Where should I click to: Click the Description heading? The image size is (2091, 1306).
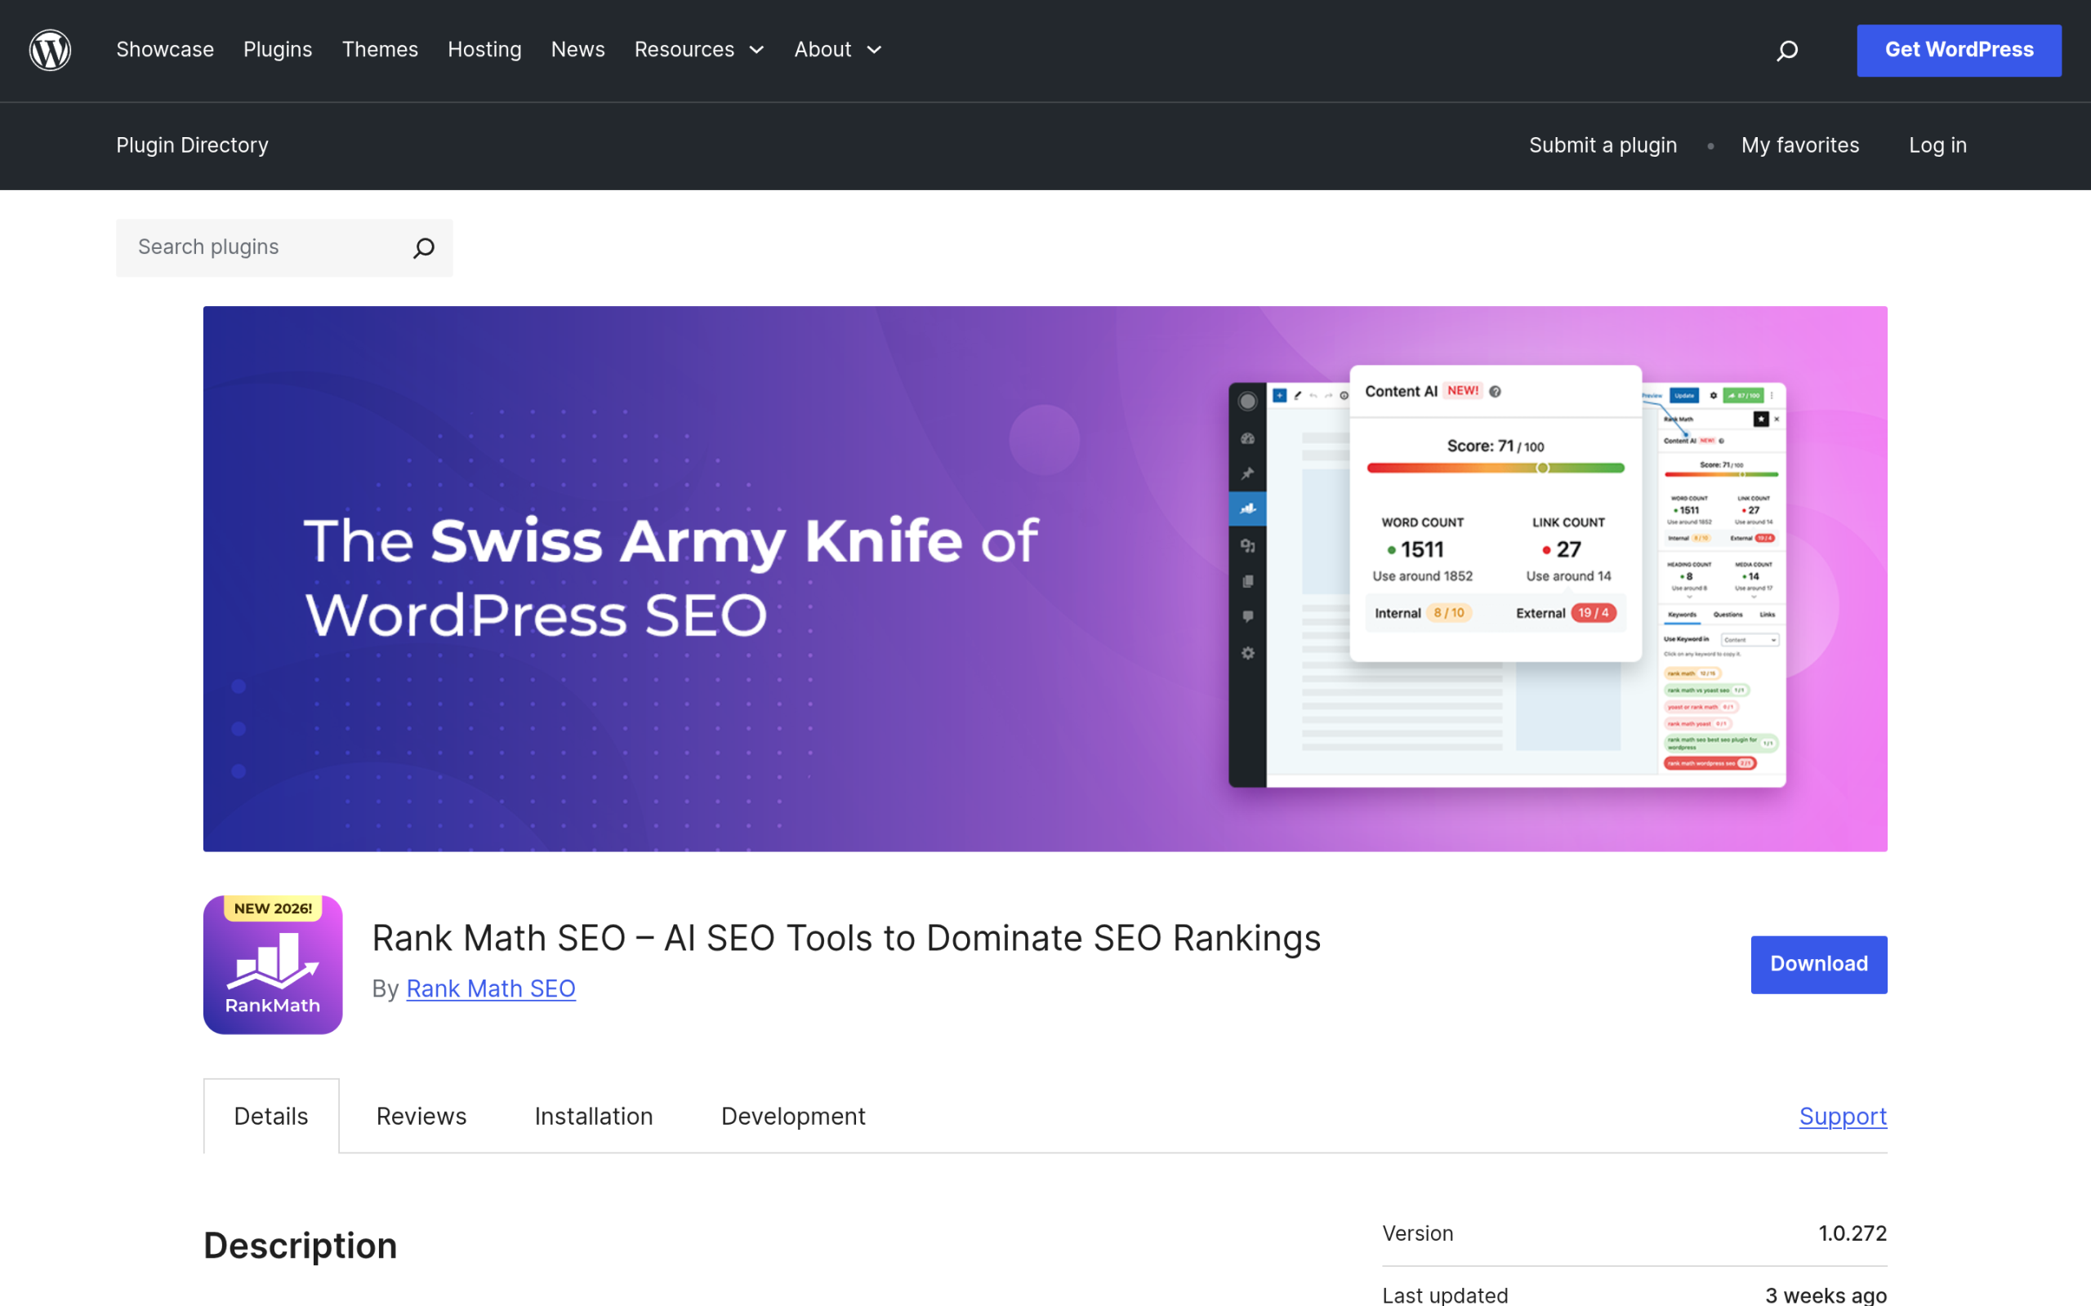[x=300, y=1246]
